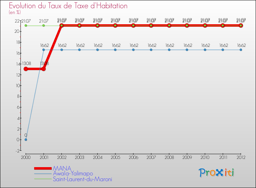Click the 10 y-axis tick label
The image size is (256, 188).
(18, 86)
